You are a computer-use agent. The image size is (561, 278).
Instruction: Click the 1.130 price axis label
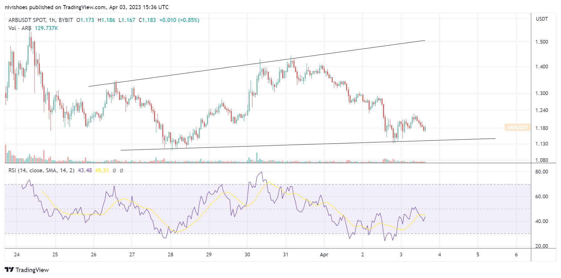[542, 144]
